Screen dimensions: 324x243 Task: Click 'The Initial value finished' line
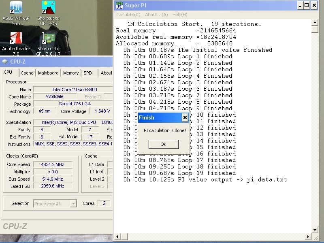(198, 50)
